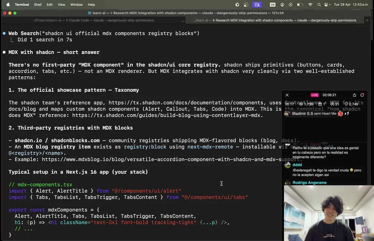
Task: Click the ellipsis on the first tab
Action: tap(183, 21)
